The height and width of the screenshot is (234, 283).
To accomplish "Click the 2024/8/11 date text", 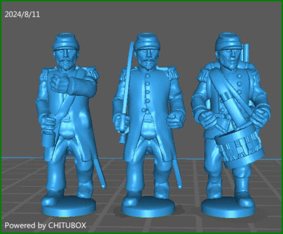I will 22,14.
